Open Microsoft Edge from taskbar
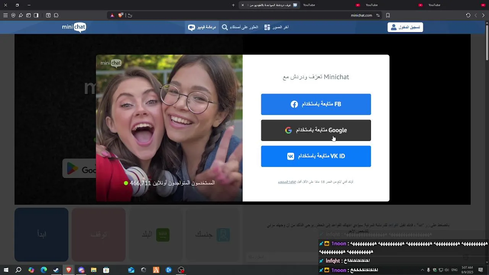Viewport: 489px width, 275px height. coord(44,270)
